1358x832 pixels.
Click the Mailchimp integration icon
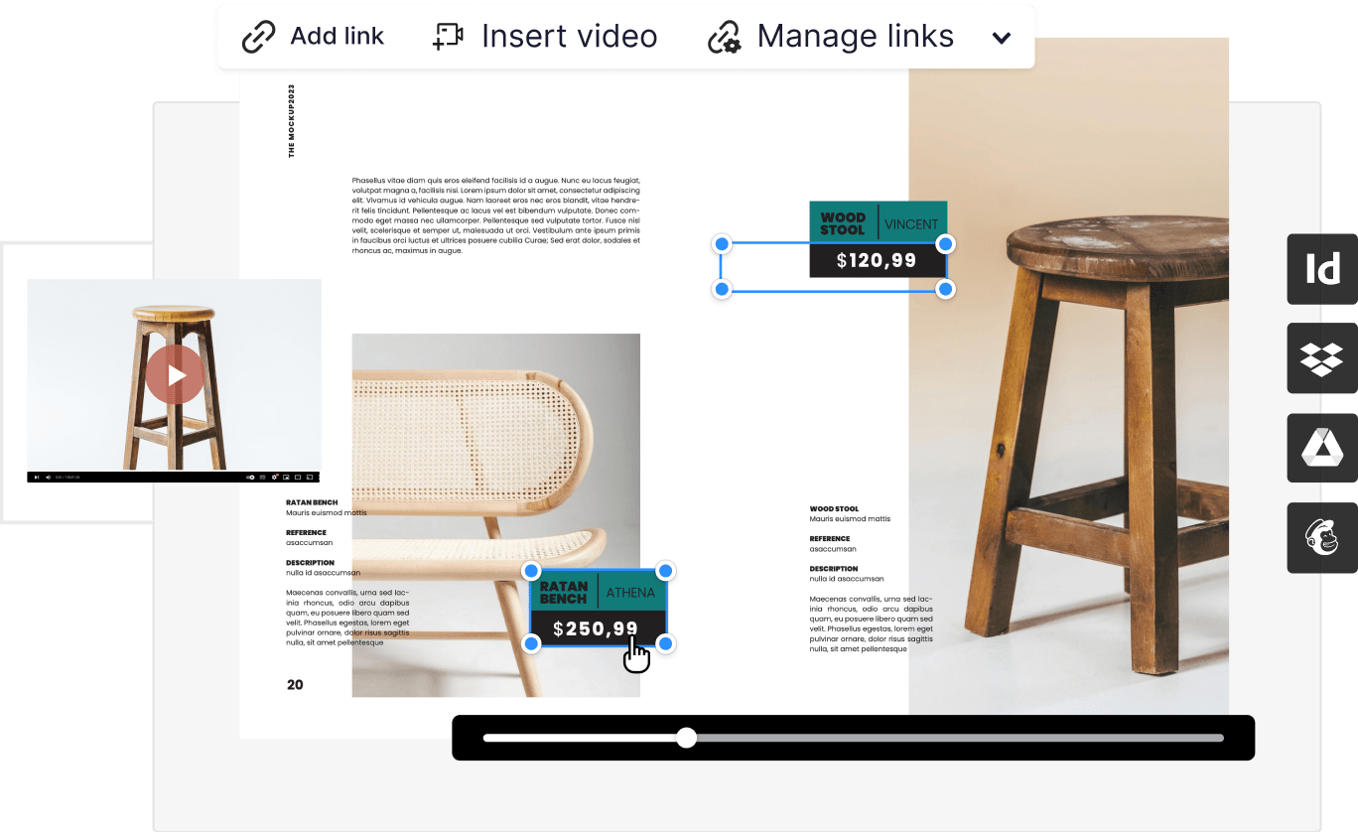point(1322,537)
